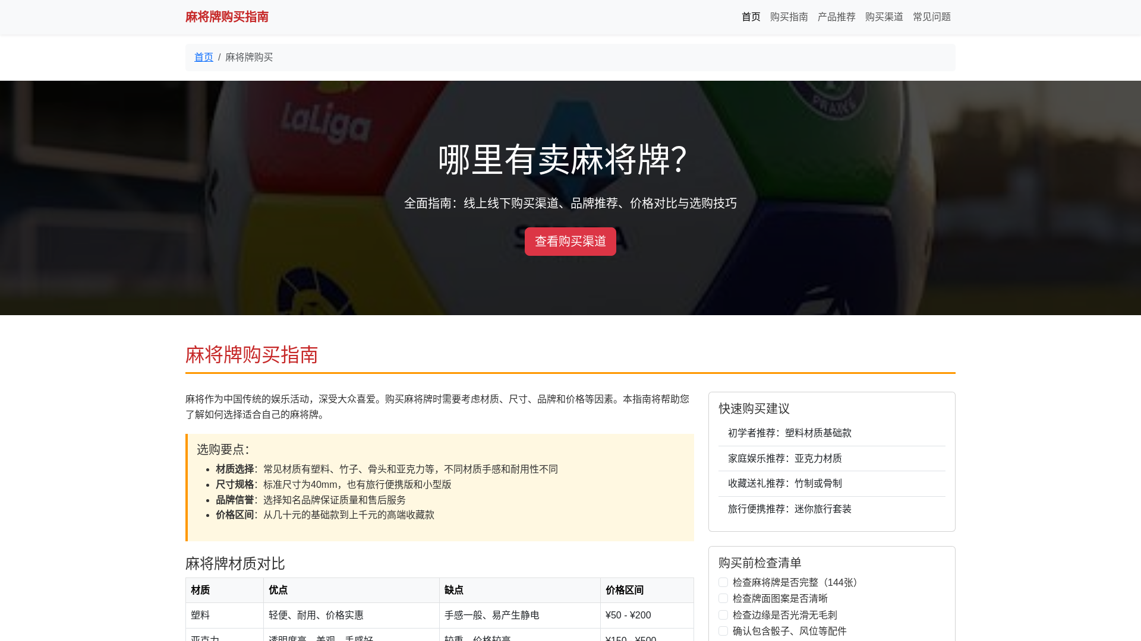Click the 麻将牌购买 breadcrumb text
The image size is (1141, 641).
pos(249,57)
